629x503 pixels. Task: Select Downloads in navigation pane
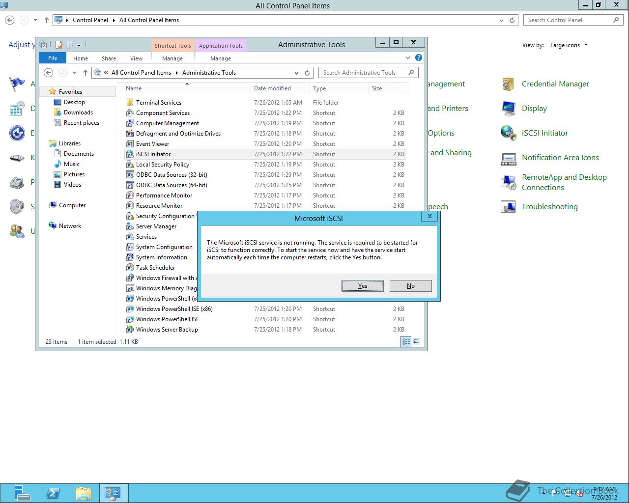point(78,112)
